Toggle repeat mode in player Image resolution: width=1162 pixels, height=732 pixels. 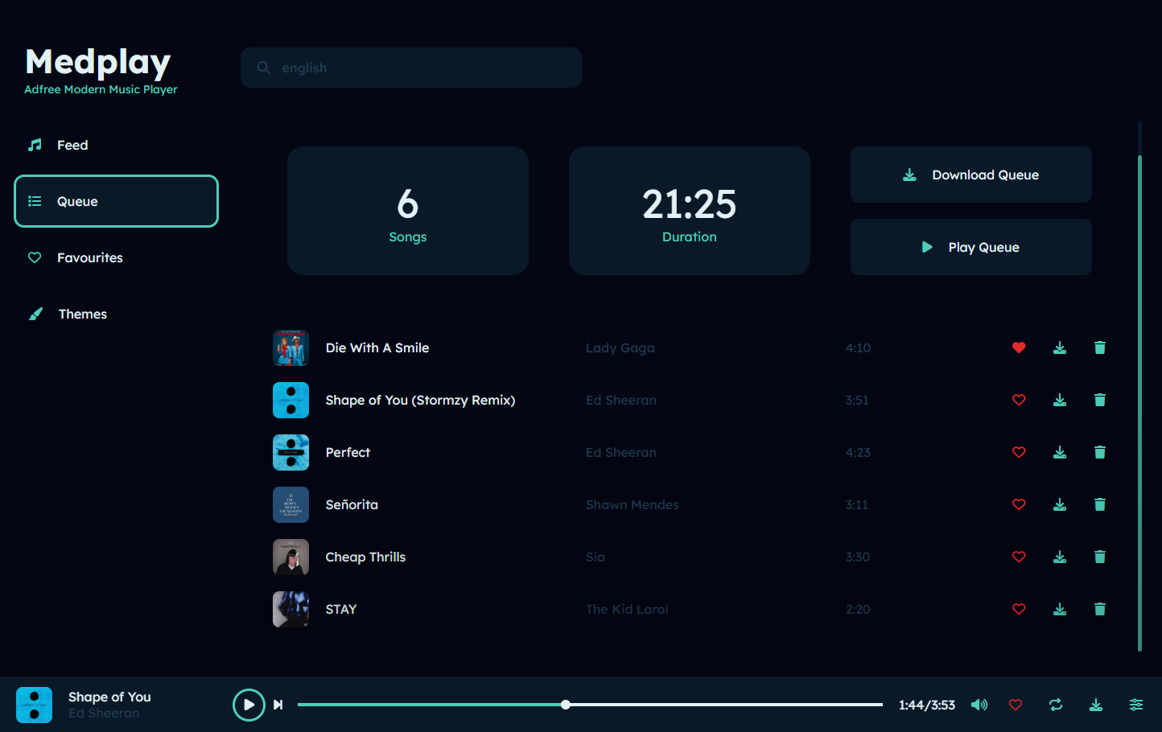(1055, 705)
